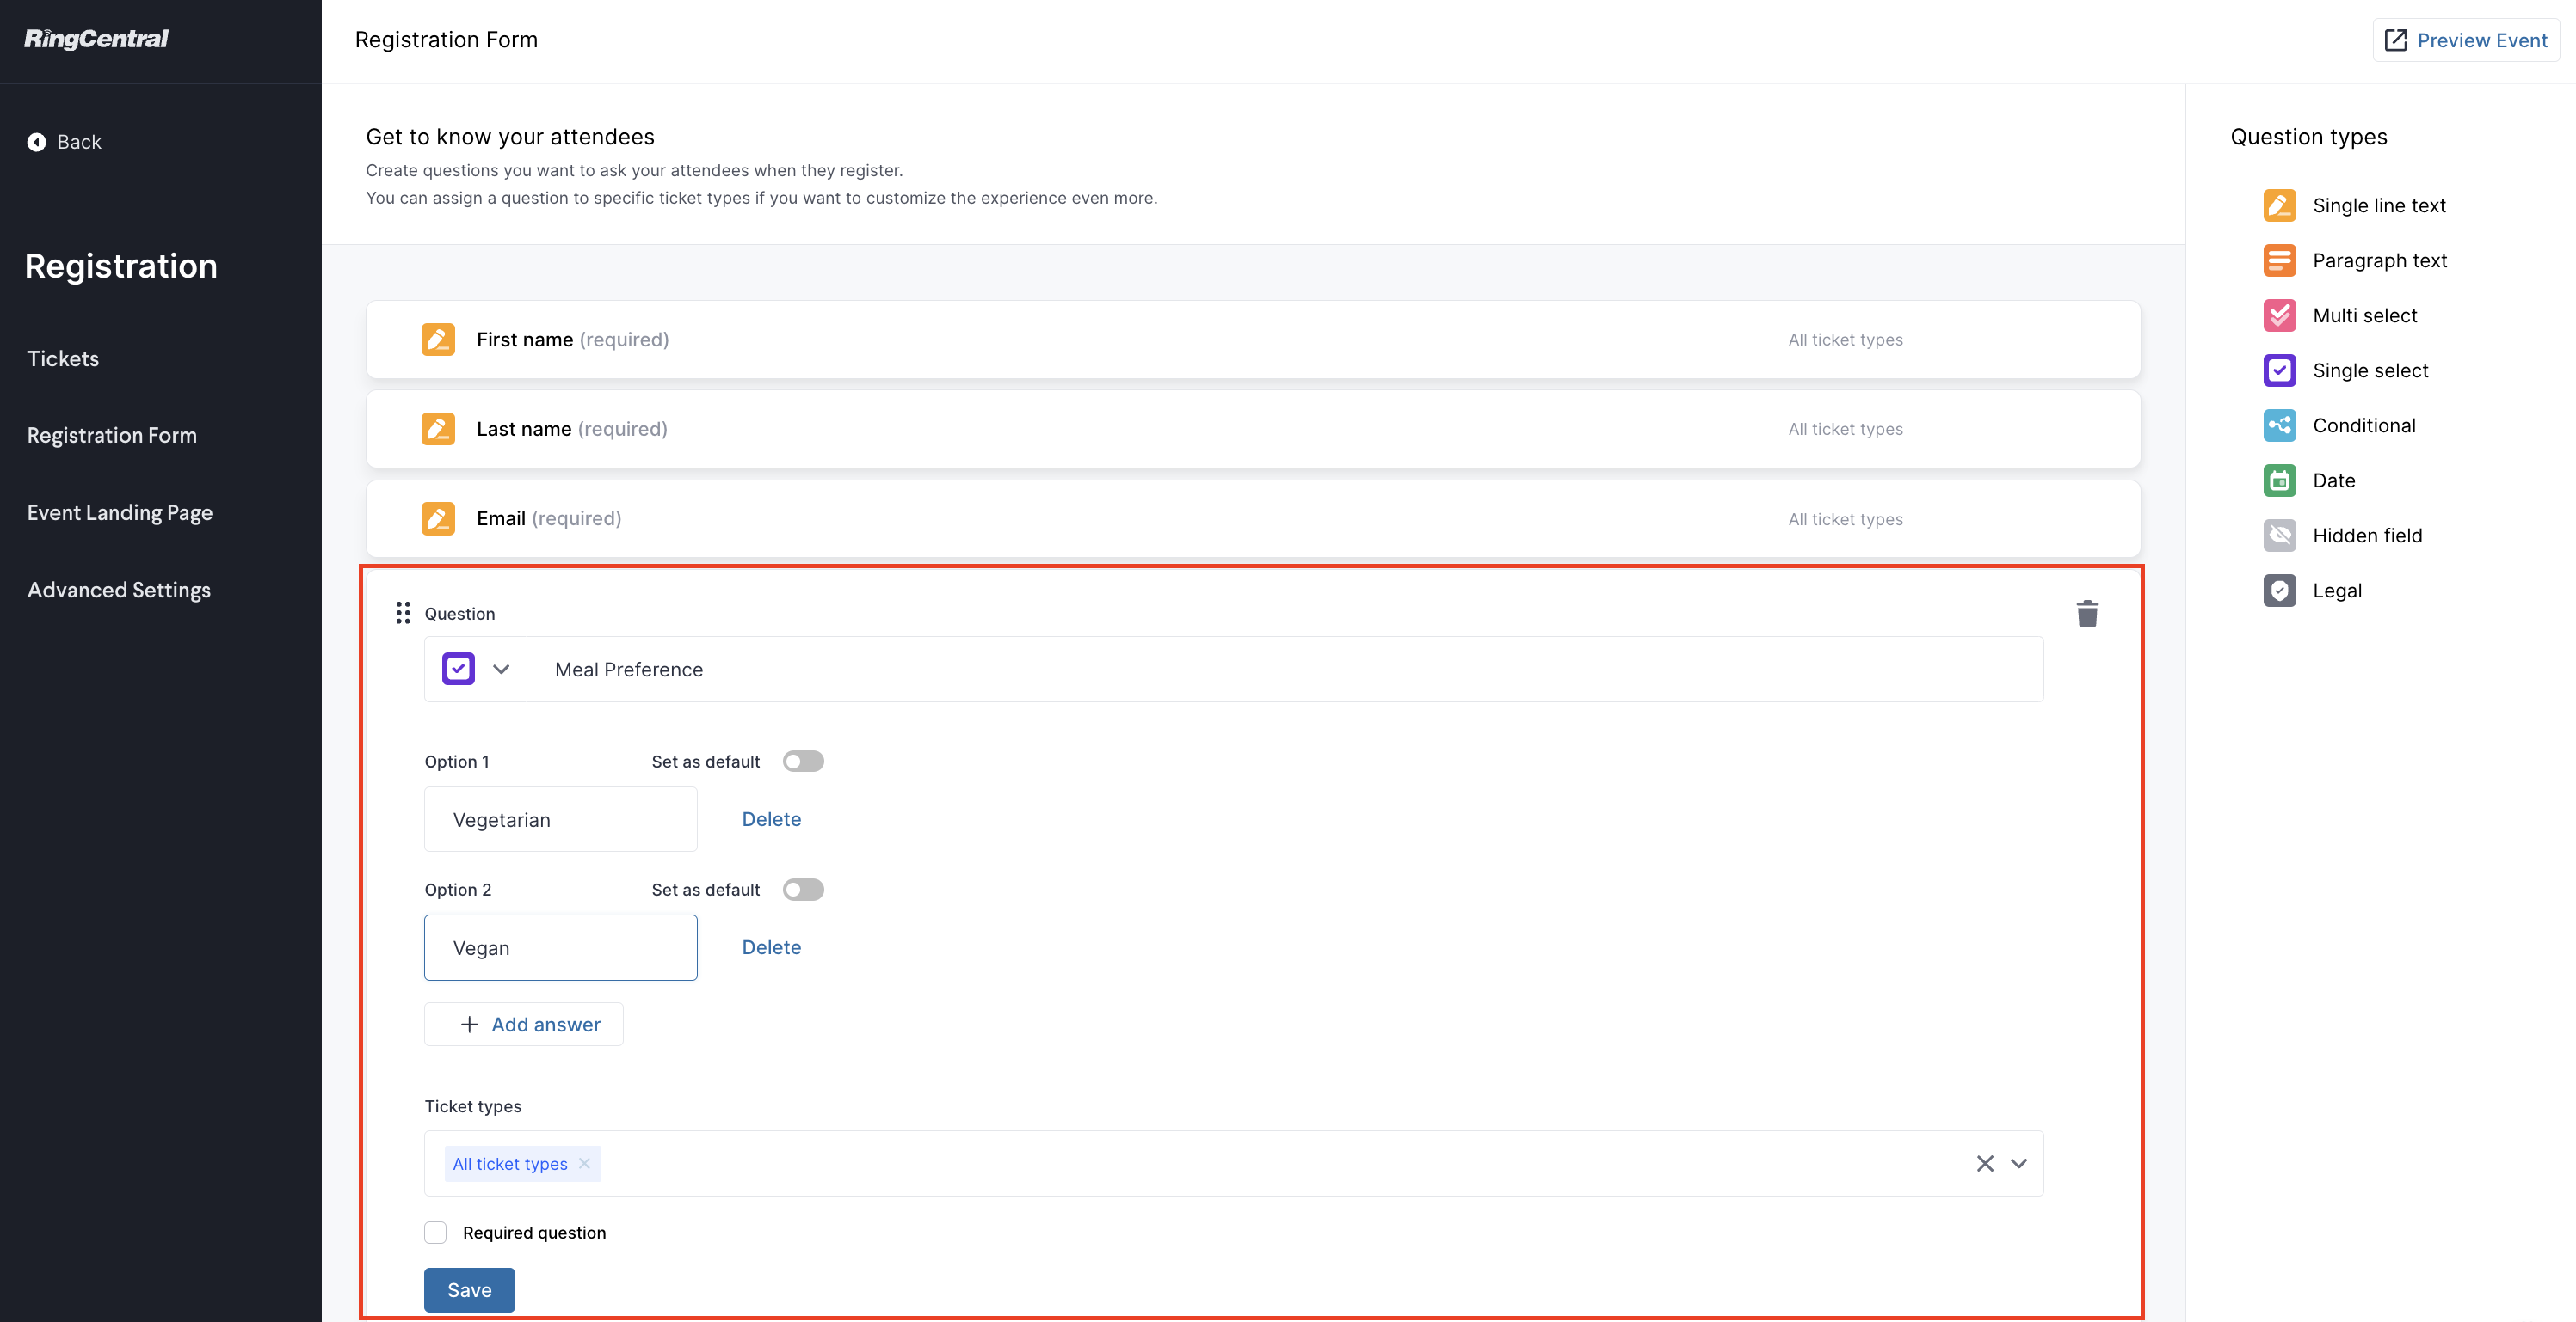2576x1322 pixels.
Task: Clear all ticket types with the X icon
Action: pos(1985,1163)
